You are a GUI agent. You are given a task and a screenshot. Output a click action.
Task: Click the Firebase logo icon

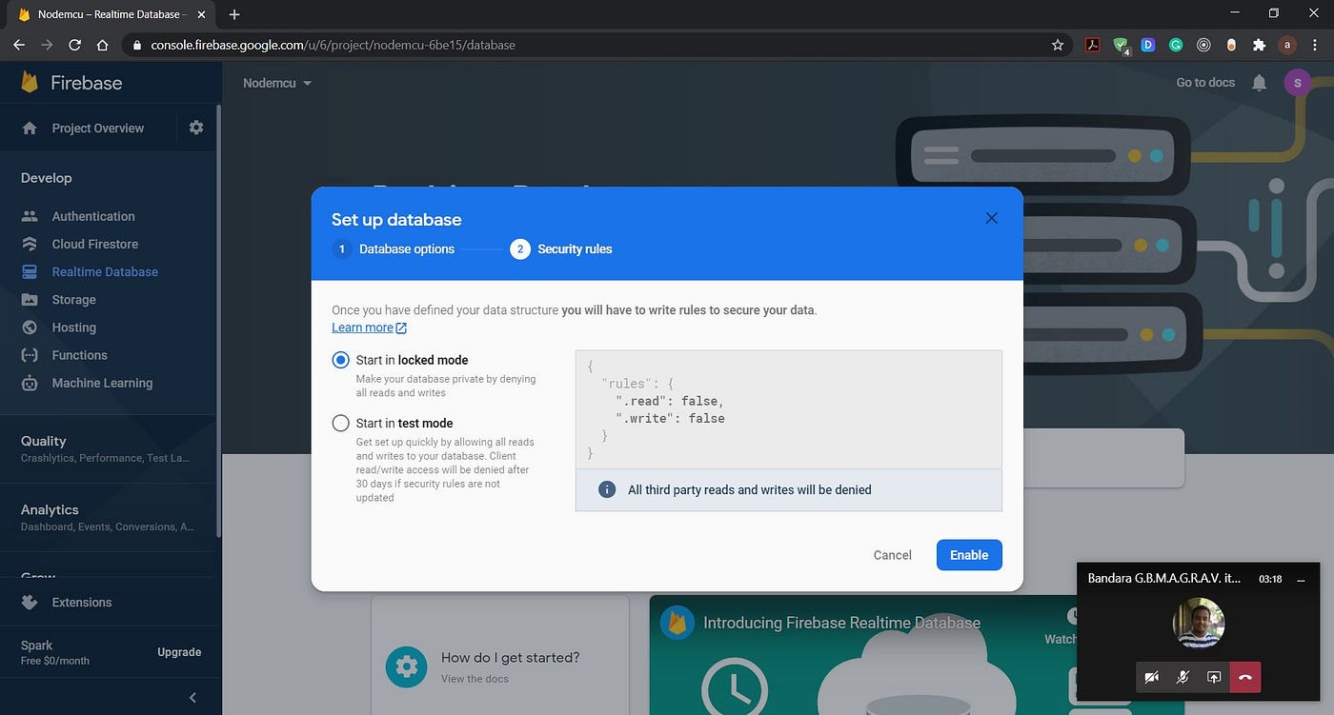[x=30, y=82]
